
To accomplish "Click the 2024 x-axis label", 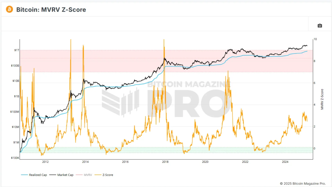I will coord(285,162).
